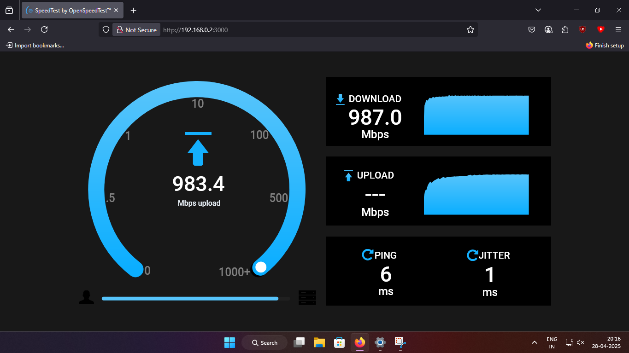
Task: Click the Jitter refresh icon
Action: pos(472,255)
